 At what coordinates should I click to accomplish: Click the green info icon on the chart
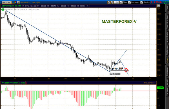tap(3, 10)
